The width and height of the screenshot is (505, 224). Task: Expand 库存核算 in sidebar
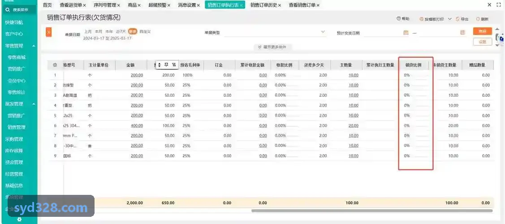coord(14,151)
